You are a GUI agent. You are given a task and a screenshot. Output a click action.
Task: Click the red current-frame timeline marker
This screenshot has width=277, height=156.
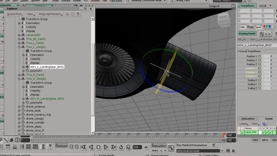224,135
